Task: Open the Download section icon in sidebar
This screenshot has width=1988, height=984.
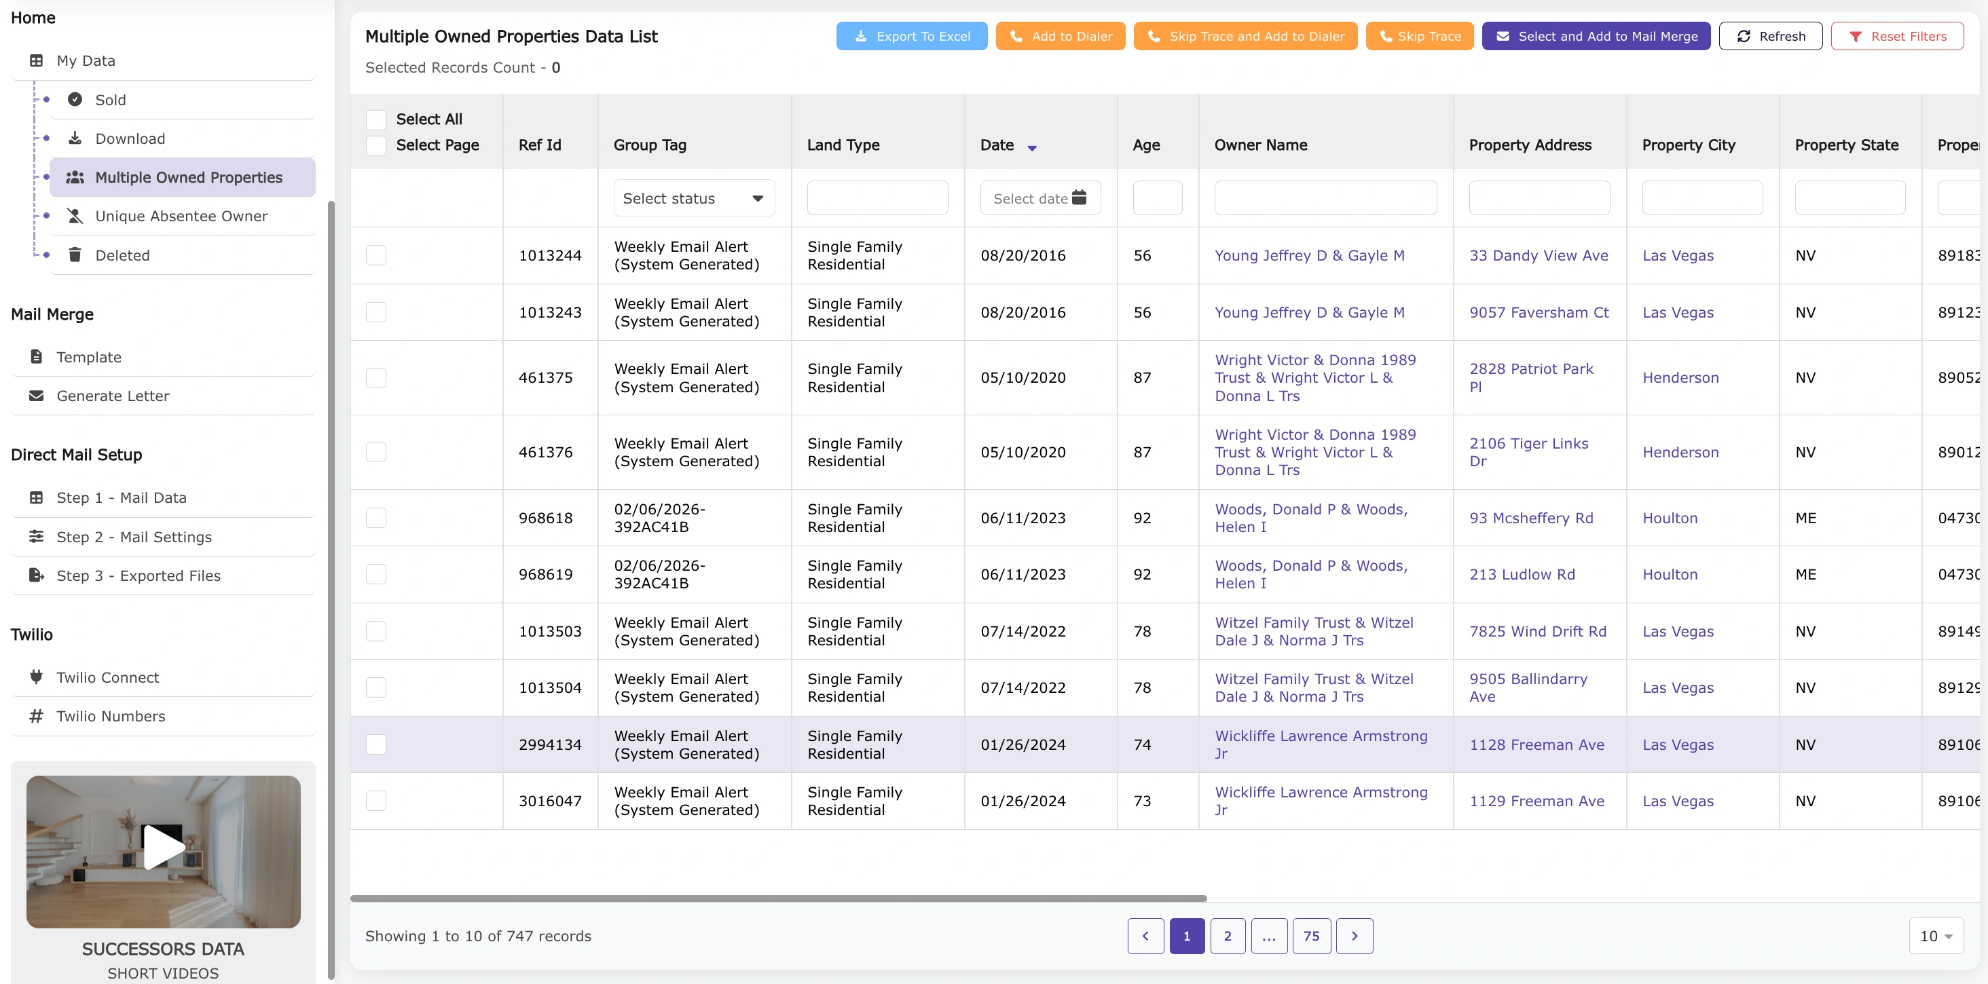Action: click(x=75, y=138)
